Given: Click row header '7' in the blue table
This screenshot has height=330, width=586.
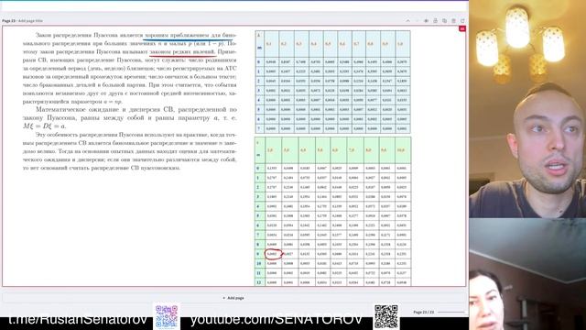Looking at the screenshot, I should 258,128.
